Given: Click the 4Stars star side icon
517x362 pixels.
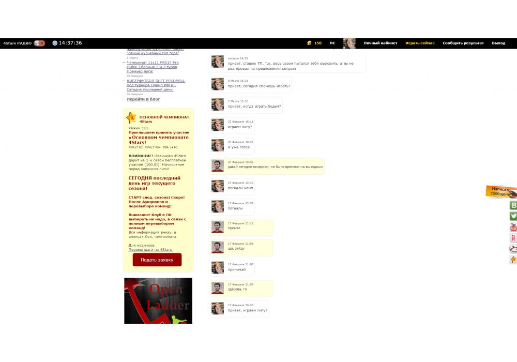Looking at the screenshot, I should coord(513,260).
